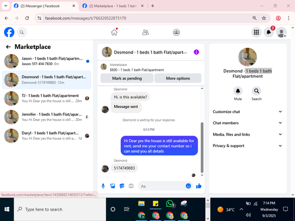
Task: Click the browser back arrow
Action: tap(6, 18)
